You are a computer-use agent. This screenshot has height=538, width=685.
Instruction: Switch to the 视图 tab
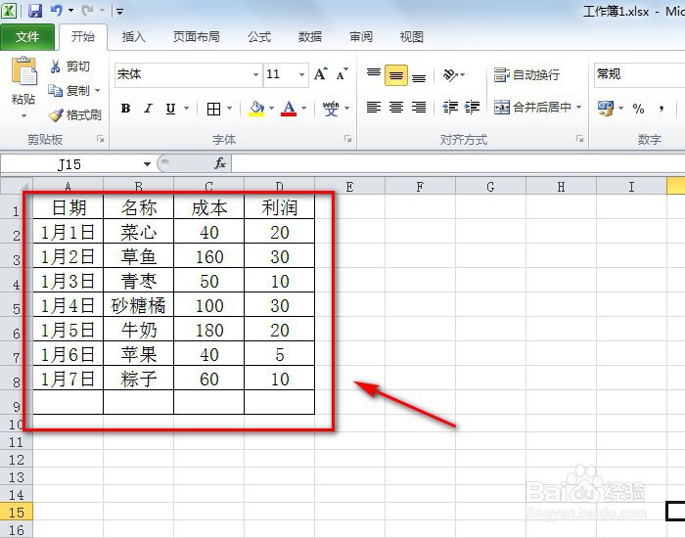[x=412, y=37]
